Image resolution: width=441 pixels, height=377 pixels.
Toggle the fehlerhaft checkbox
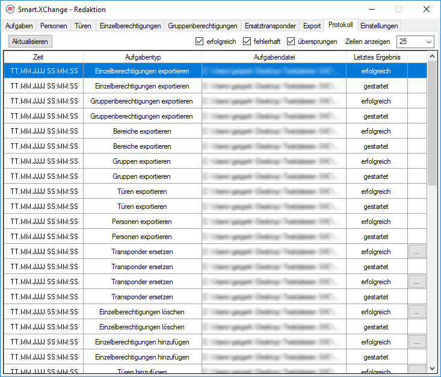pyautogui.click(x=247, y=42)
